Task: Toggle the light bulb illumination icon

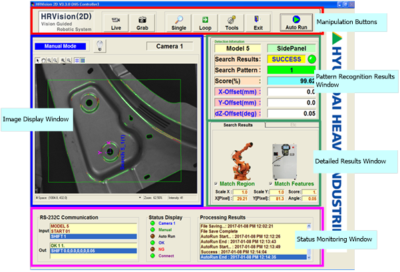Action: click(x=100, y=46)
